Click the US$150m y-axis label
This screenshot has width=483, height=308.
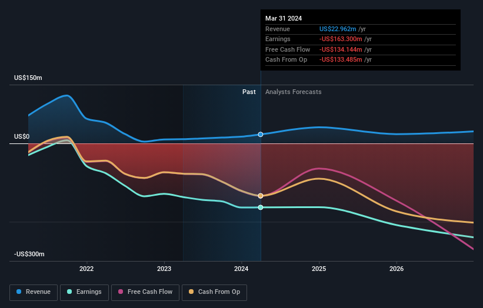point(28,78)
